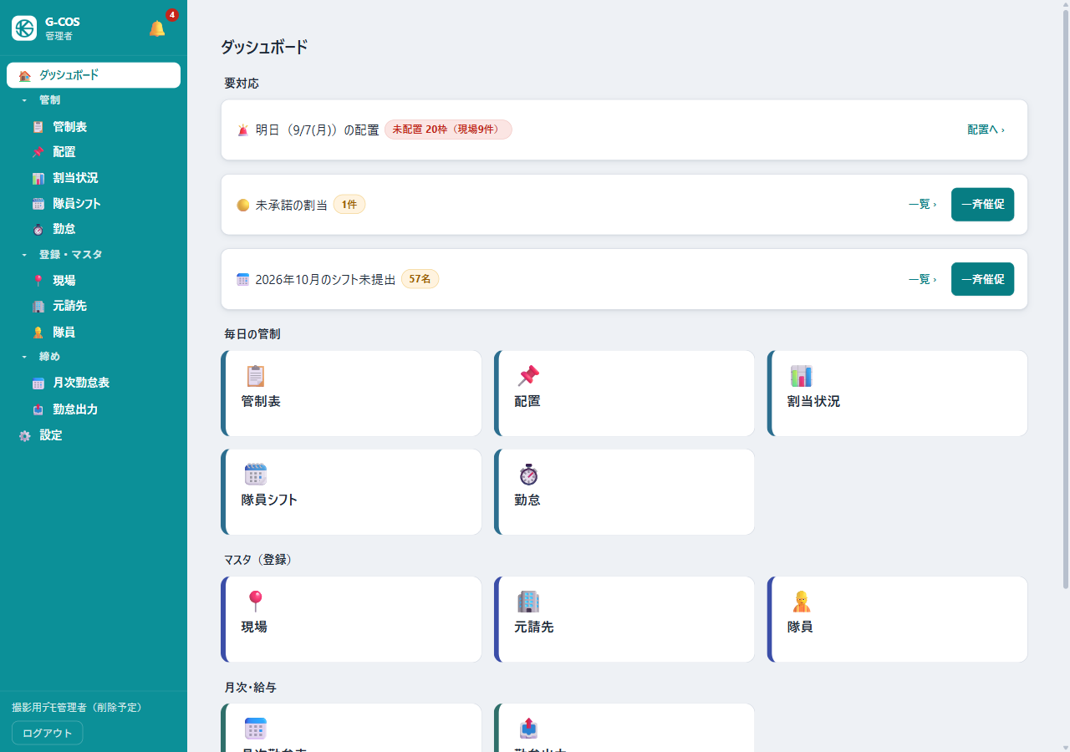Click the ログアウト button

(48, 733)
